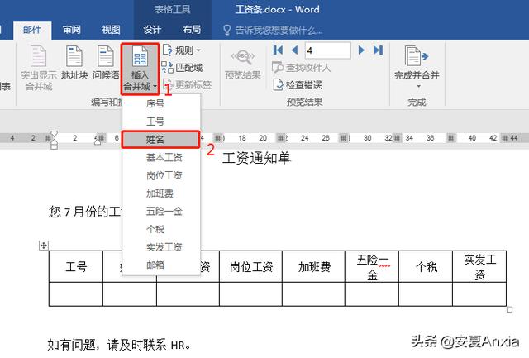The width and height of the screenshot is (529, 358).
Task: Select 加班费 from merge field menu
Action: pyautogui.click(x=161, y=193)
